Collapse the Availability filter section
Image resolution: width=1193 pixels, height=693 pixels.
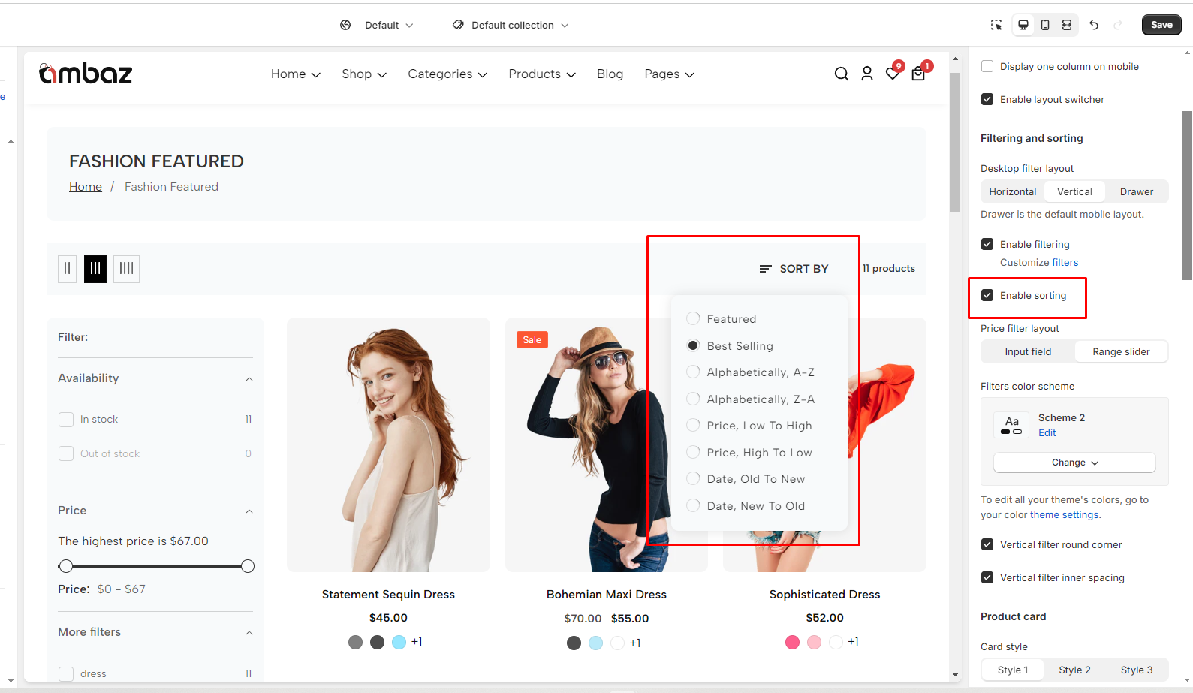tap(249, 379)
